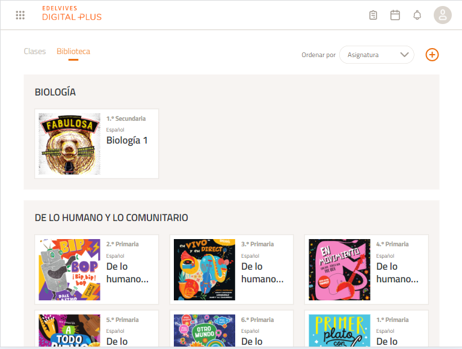462x349 pixels.
Task: Click the chevron arrow of Ordenar por
Action: click(404, 55)
